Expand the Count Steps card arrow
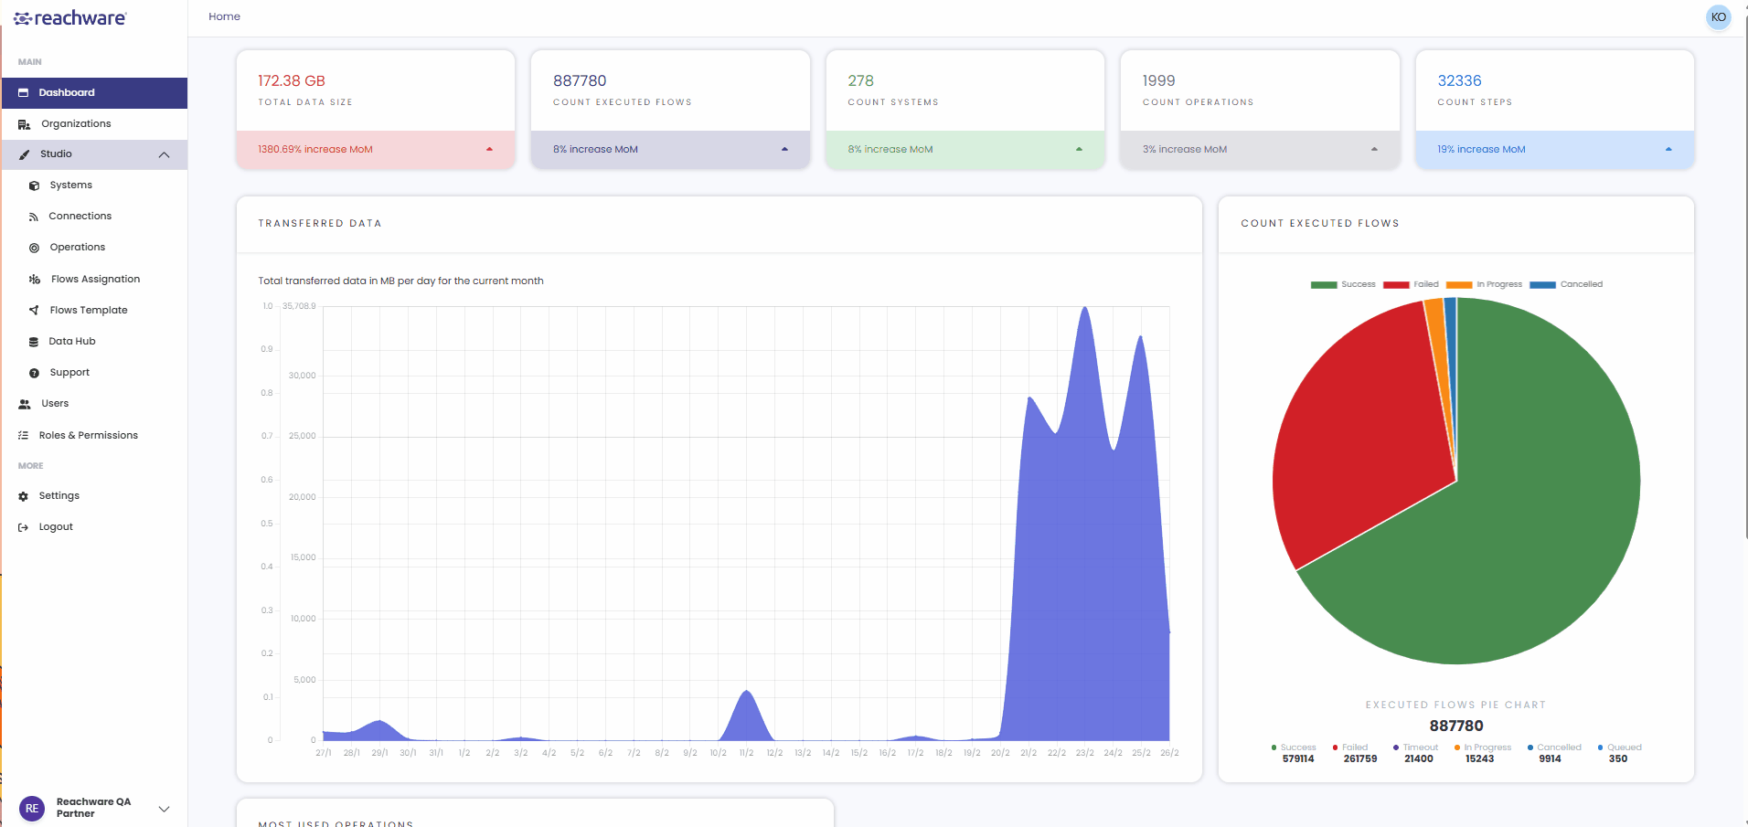 coord(1669,149)
